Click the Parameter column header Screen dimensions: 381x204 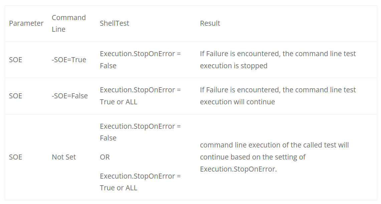tap(26, 23)
